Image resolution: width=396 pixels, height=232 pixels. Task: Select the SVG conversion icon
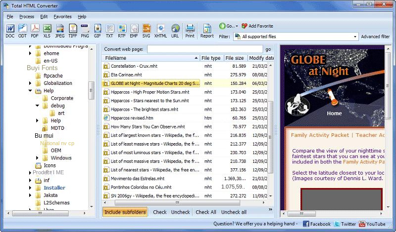point(147,30)
